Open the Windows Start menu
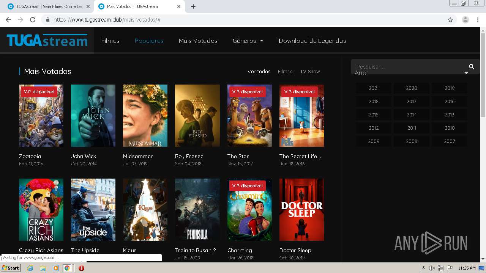This screenshot has width=486, height=273. click(x=11, y=268)
